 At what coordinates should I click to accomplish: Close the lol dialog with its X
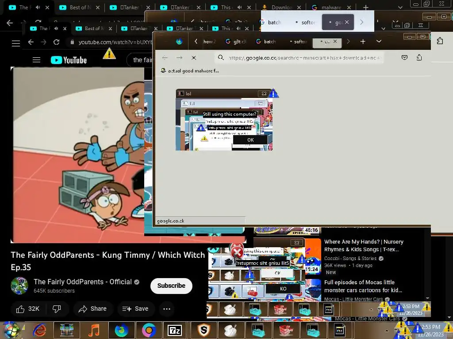coord(264,94)
